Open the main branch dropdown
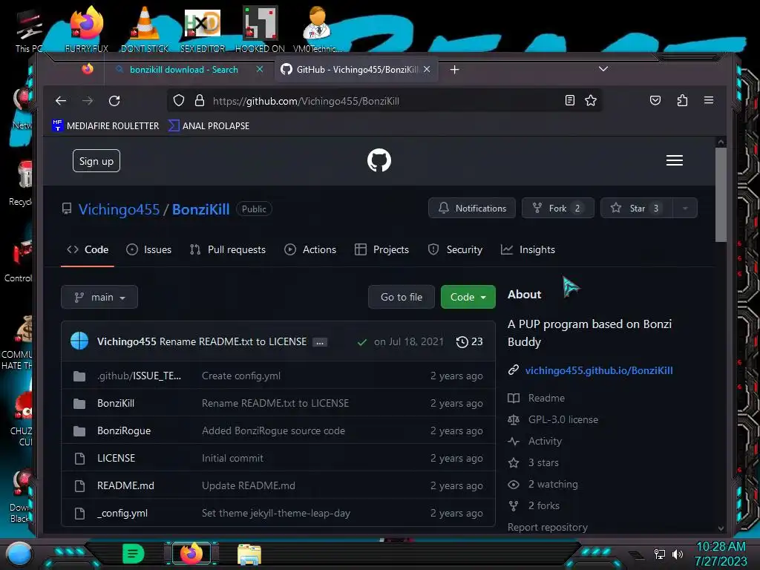The image size is (760, 570). point(99,297)
